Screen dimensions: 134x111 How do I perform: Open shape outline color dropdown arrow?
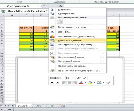pyautogui.click(x=104, y=83)
